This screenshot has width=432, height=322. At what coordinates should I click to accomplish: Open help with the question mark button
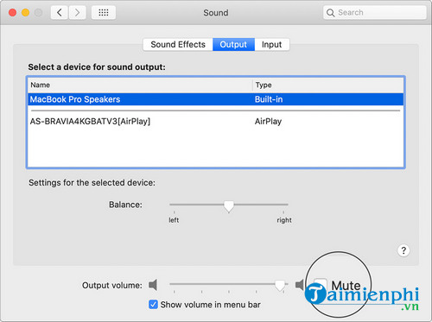click(x=403, y=250)
